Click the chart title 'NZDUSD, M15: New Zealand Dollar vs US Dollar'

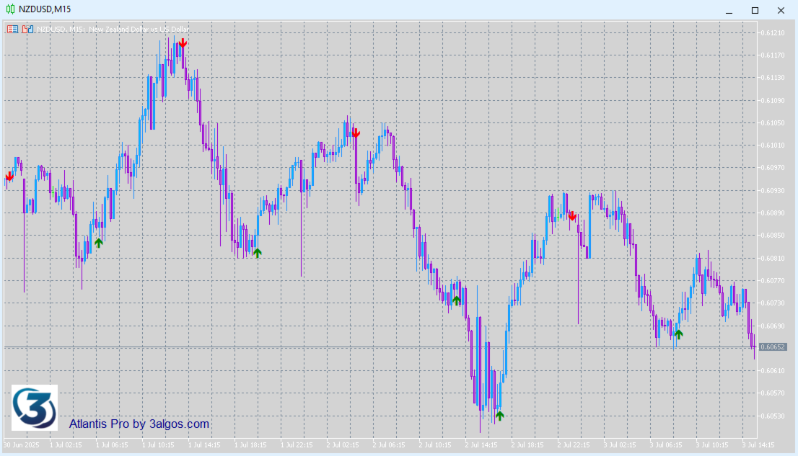point(113,30)
